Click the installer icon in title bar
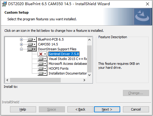Screen dimensions: 153x116 4,4
